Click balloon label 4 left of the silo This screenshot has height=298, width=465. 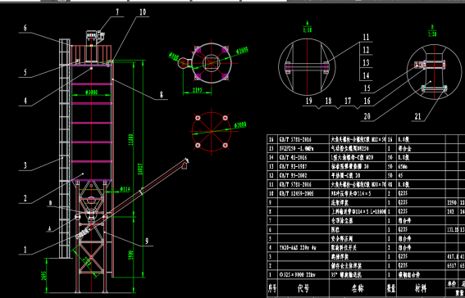[25, 101]
